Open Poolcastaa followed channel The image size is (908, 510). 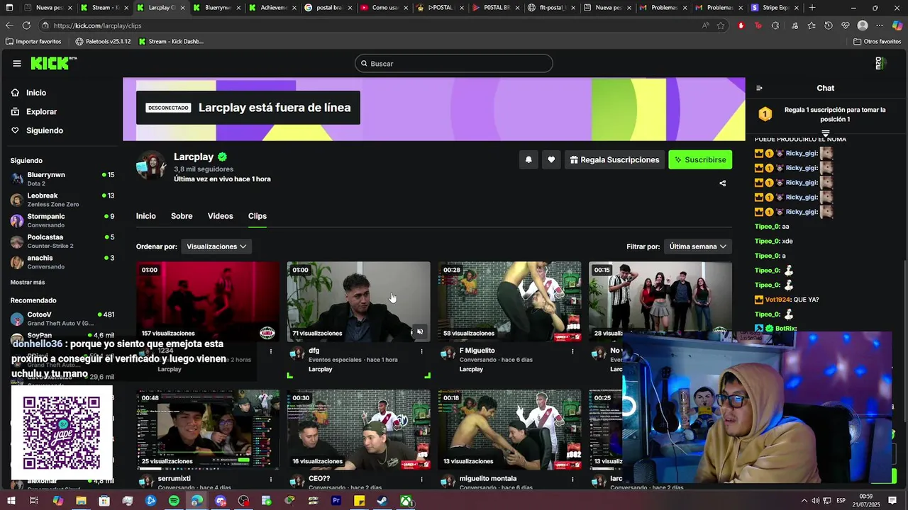[x=62, y=241]
